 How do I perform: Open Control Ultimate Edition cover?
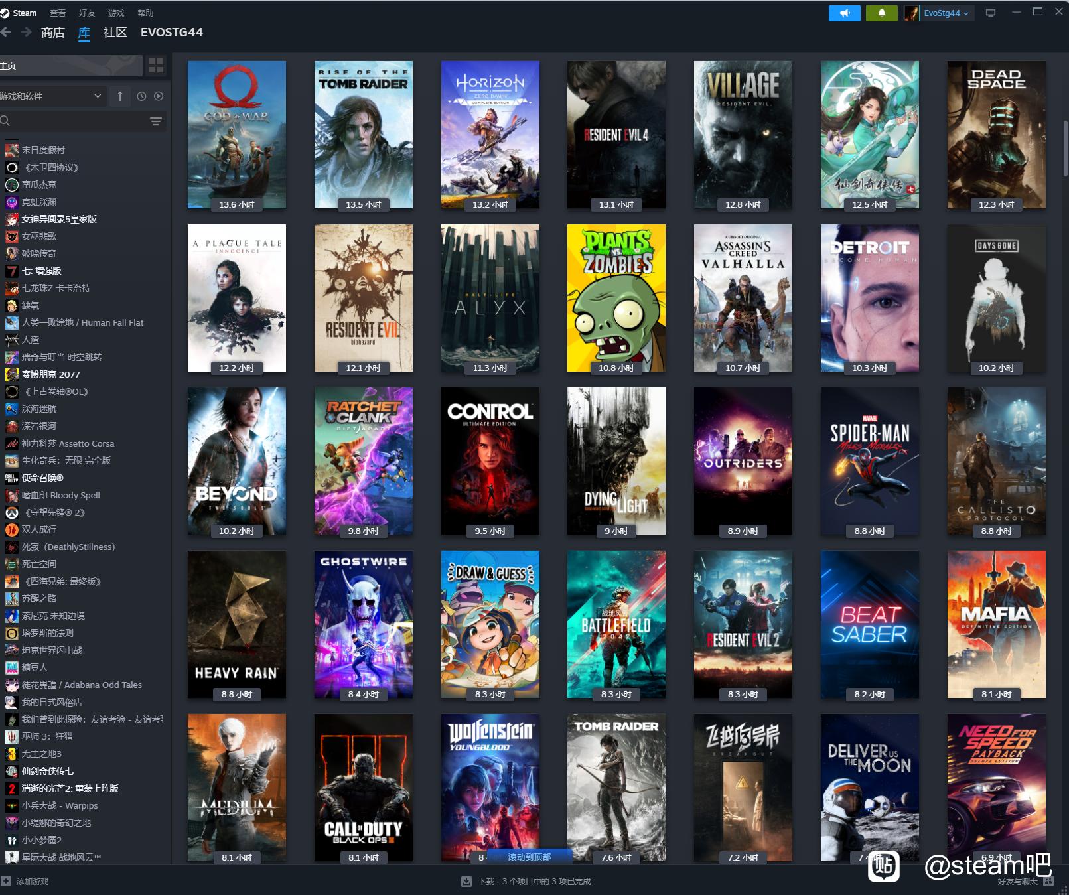(x=490, y=461)
